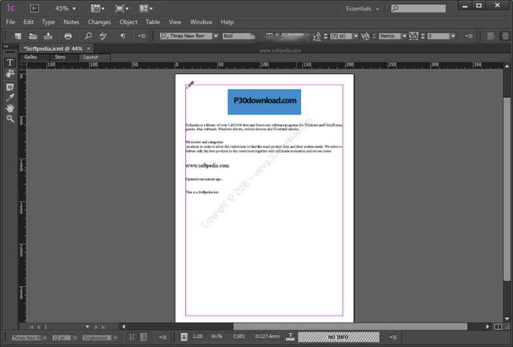Viewport: 513px width, 347px height.
Task: Switch to the Galley view tab
Action: click(x=31, y=57)
